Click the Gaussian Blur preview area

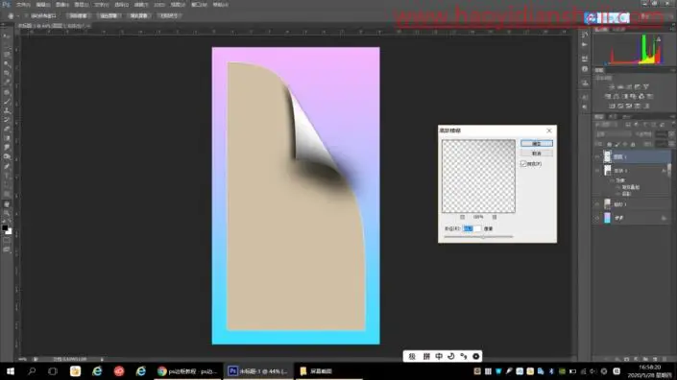click(478, 176)
